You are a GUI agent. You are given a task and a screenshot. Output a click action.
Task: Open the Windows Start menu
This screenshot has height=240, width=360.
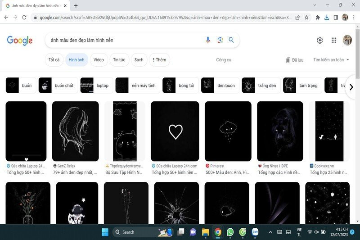click(105, 232)
